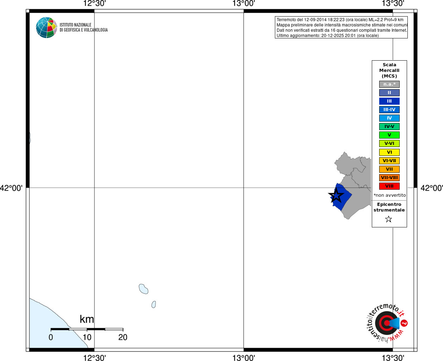Click 'Epicentro strumentale' legend label
This screenshot has height=361, width=443.
[389, 207]
